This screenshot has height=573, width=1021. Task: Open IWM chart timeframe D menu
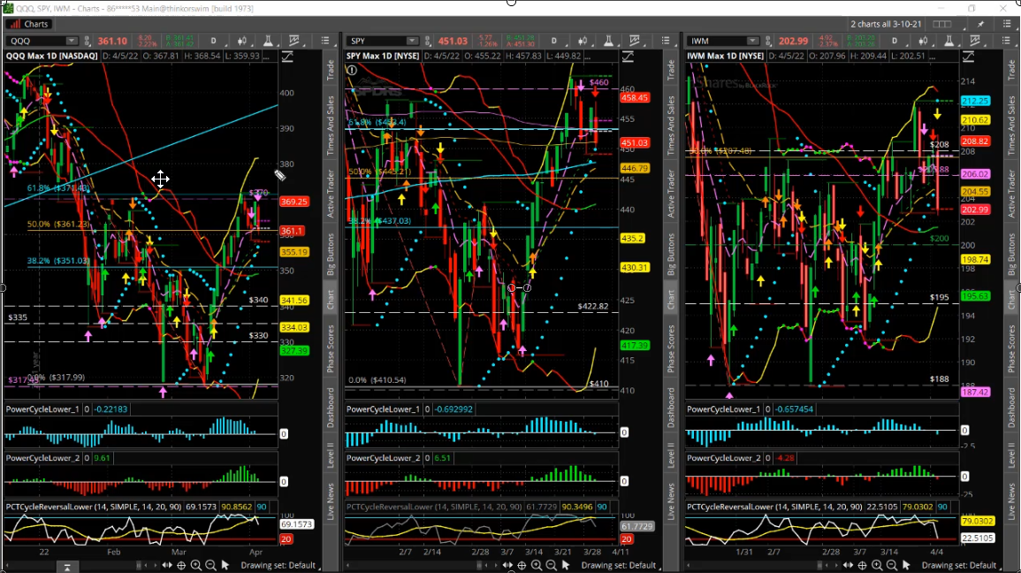point(894,41)
